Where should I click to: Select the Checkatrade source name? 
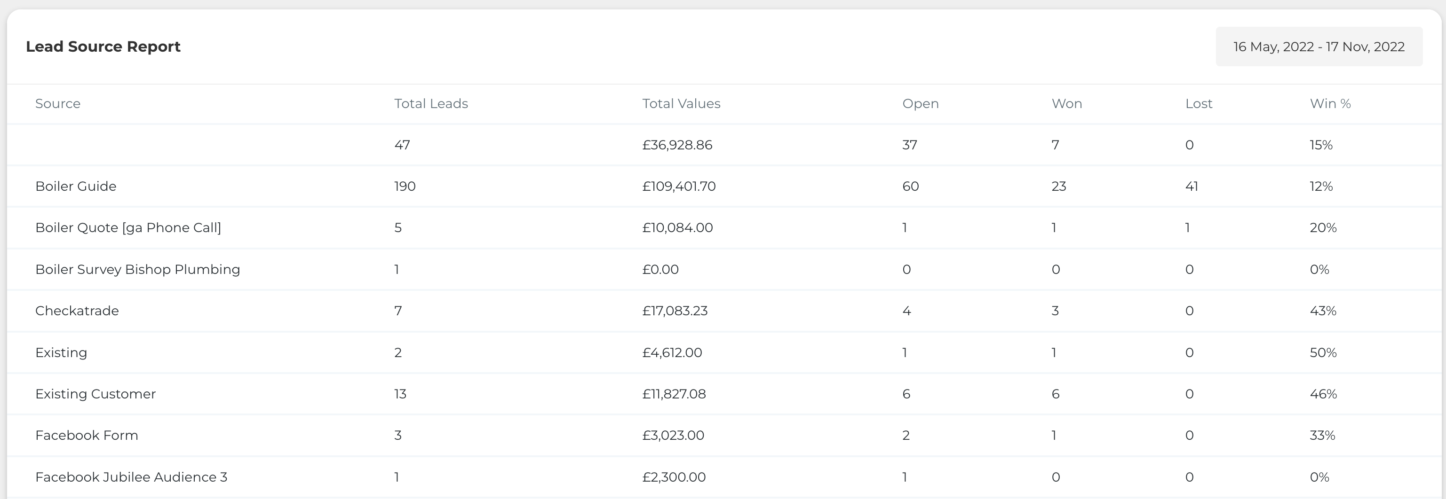[x=77, y=311]
